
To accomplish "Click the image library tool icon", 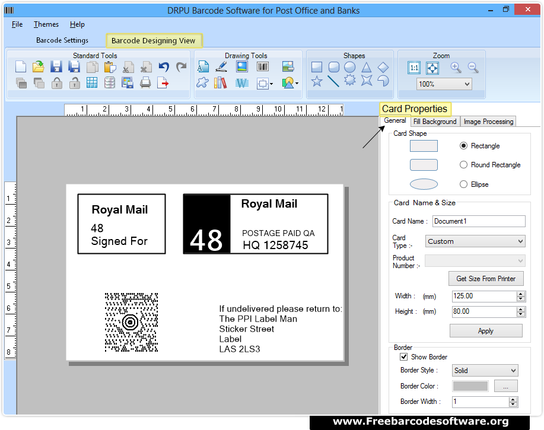I will [288, 66].
